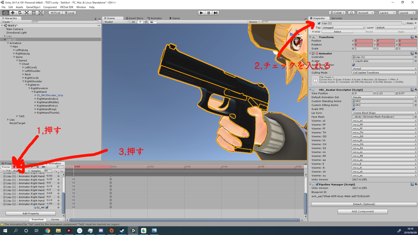Toggle scene audio speaker icon

coord(146,22)
